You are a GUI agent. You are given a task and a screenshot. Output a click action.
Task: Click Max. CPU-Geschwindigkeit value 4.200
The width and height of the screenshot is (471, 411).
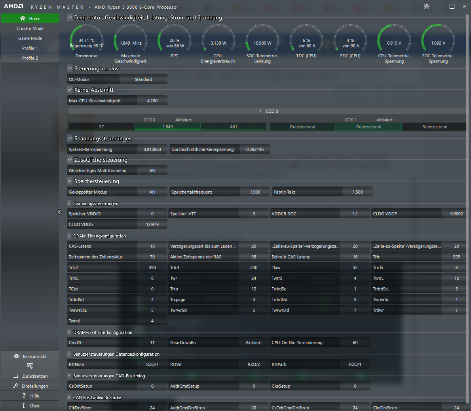pos(152,100)
